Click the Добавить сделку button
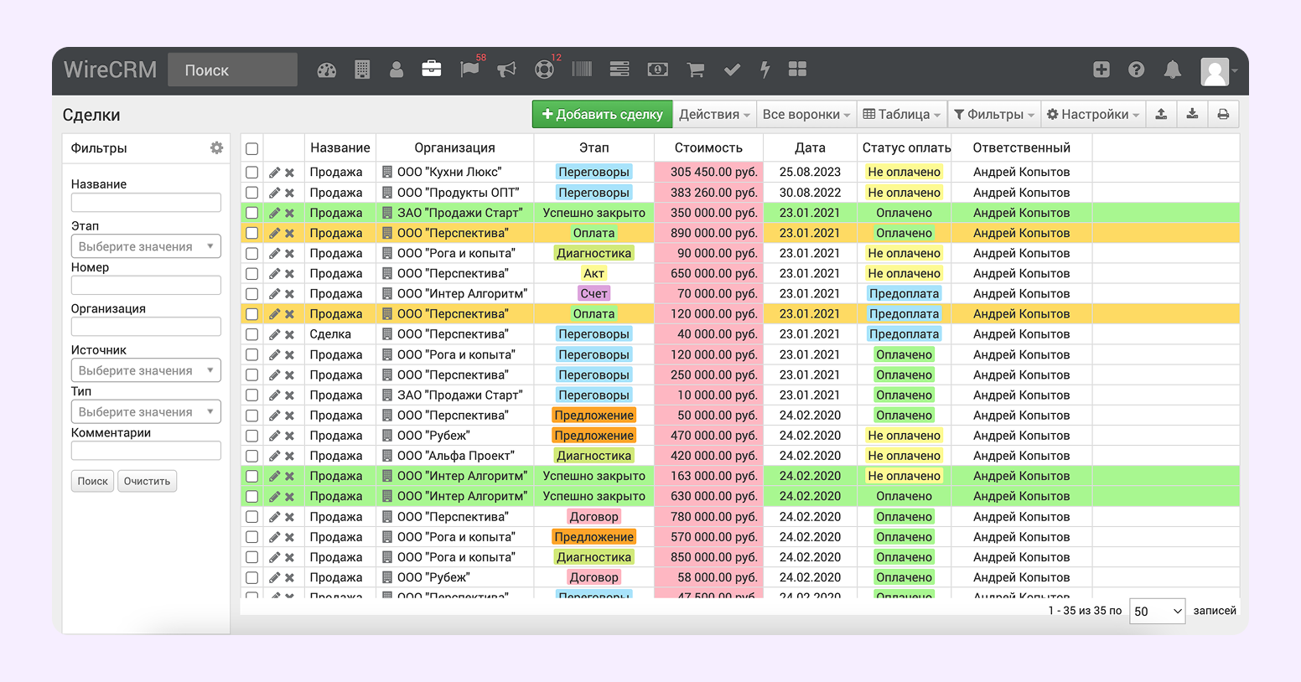 [602, 114]
